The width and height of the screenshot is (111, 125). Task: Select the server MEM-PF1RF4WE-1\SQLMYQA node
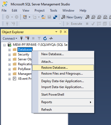point(40,45)
